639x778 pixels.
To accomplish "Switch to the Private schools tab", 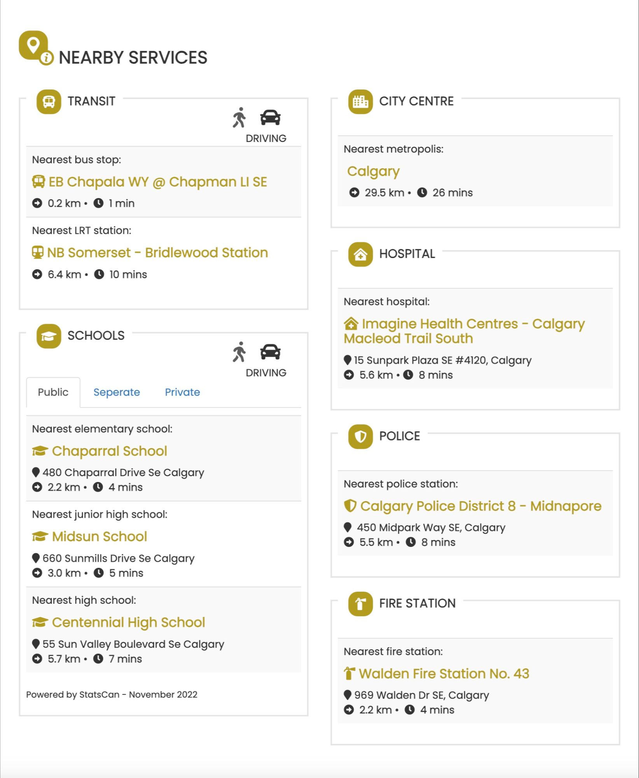I will [182, 392].
